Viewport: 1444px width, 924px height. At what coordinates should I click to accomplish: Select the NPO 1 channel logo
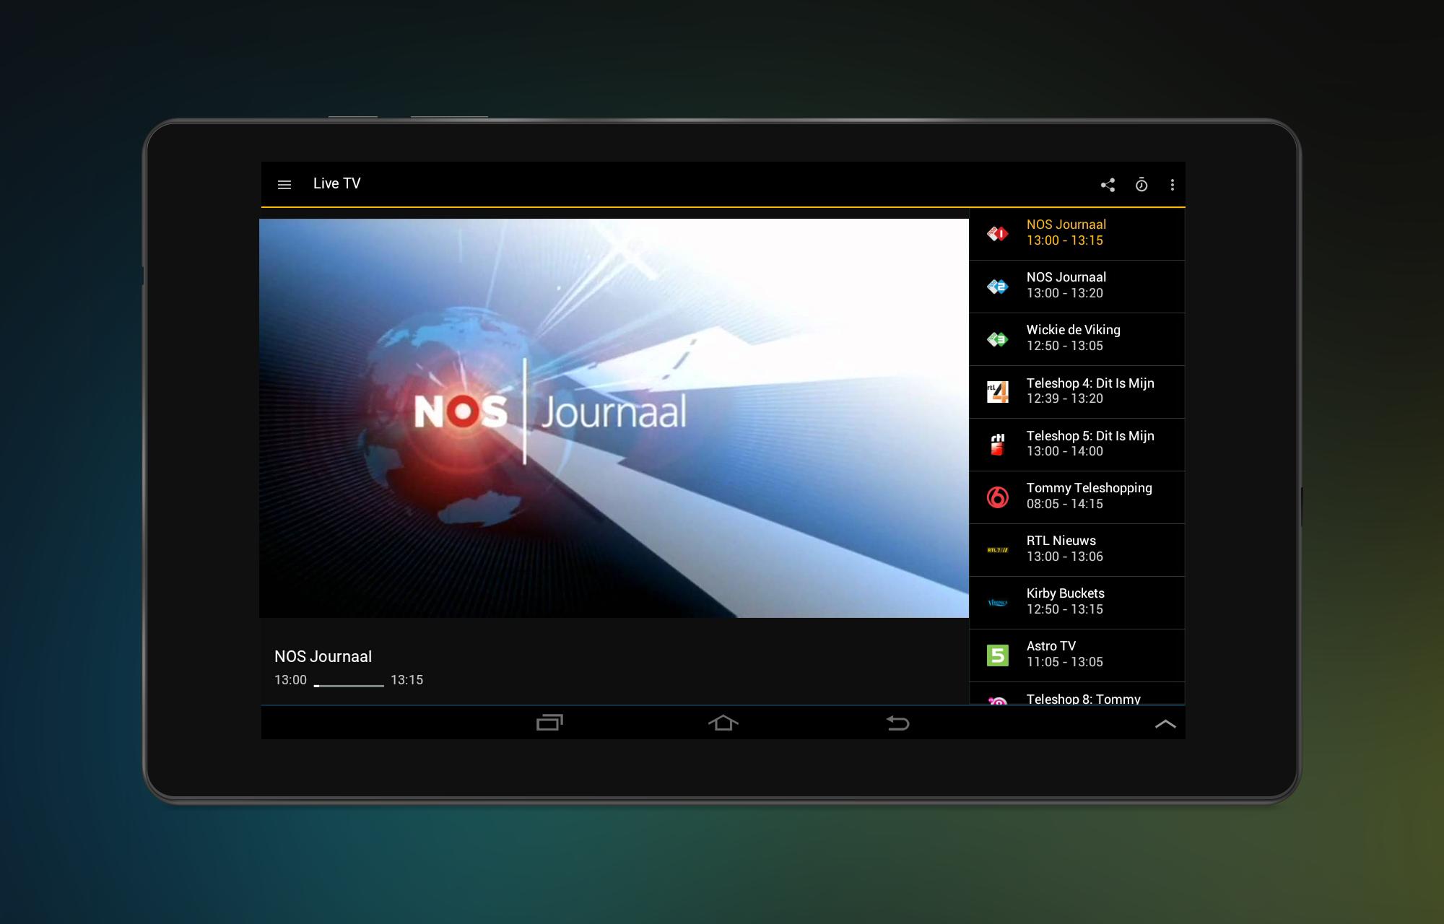(997, 233)
